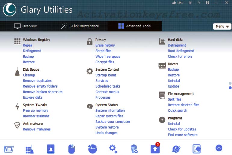Viewport: 232px width, 155px height.
Task: Open the Menu dropdown
Action: [222, 26]
